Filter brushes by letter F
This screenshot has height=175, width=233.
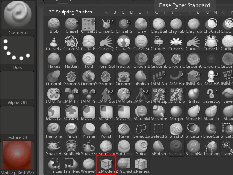(x=148, y=12)
